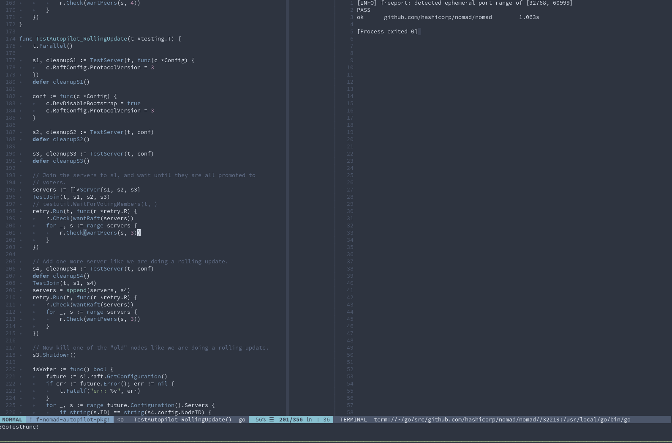Click the PASS result in the terminal
Screen dimensions: 672x443
[364, 10]
